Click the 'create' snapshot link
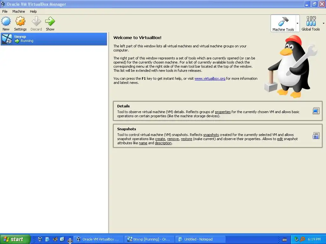This screenshot has height=244, width=326. [160, 139]
